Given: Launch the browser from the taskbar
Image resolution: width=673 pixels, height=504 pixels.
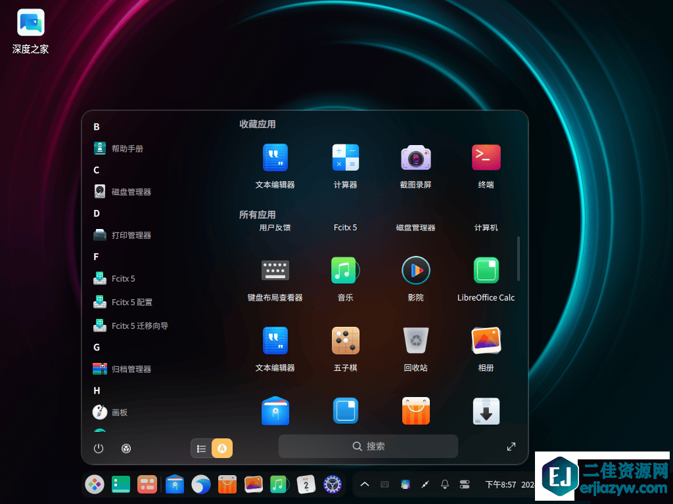Looking at the screenshot, I should (201, 484).
